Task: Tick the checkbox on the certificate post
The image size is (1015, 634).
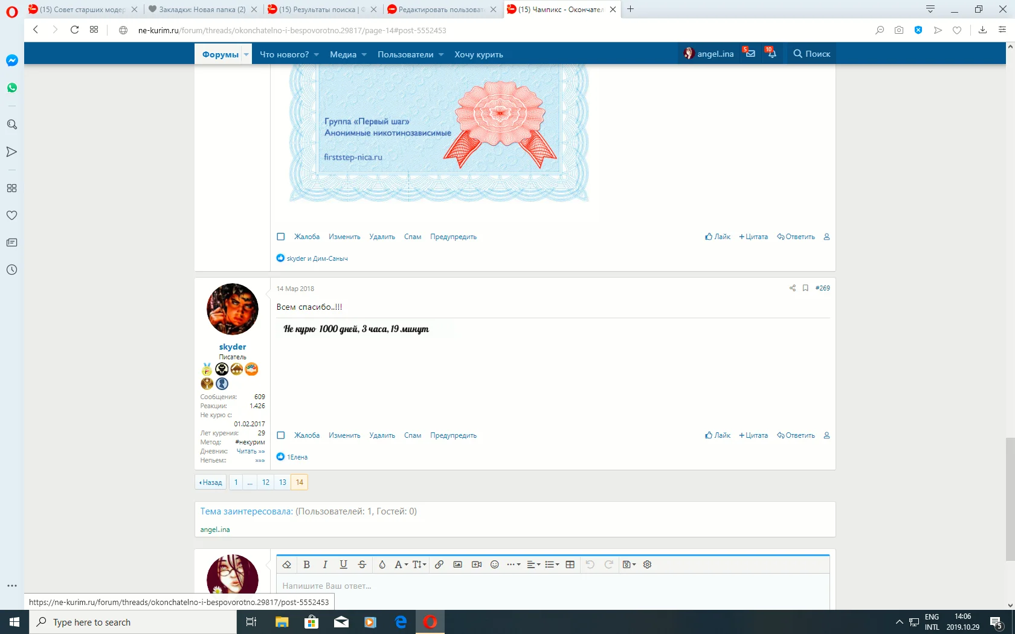Action: (281, 237)
